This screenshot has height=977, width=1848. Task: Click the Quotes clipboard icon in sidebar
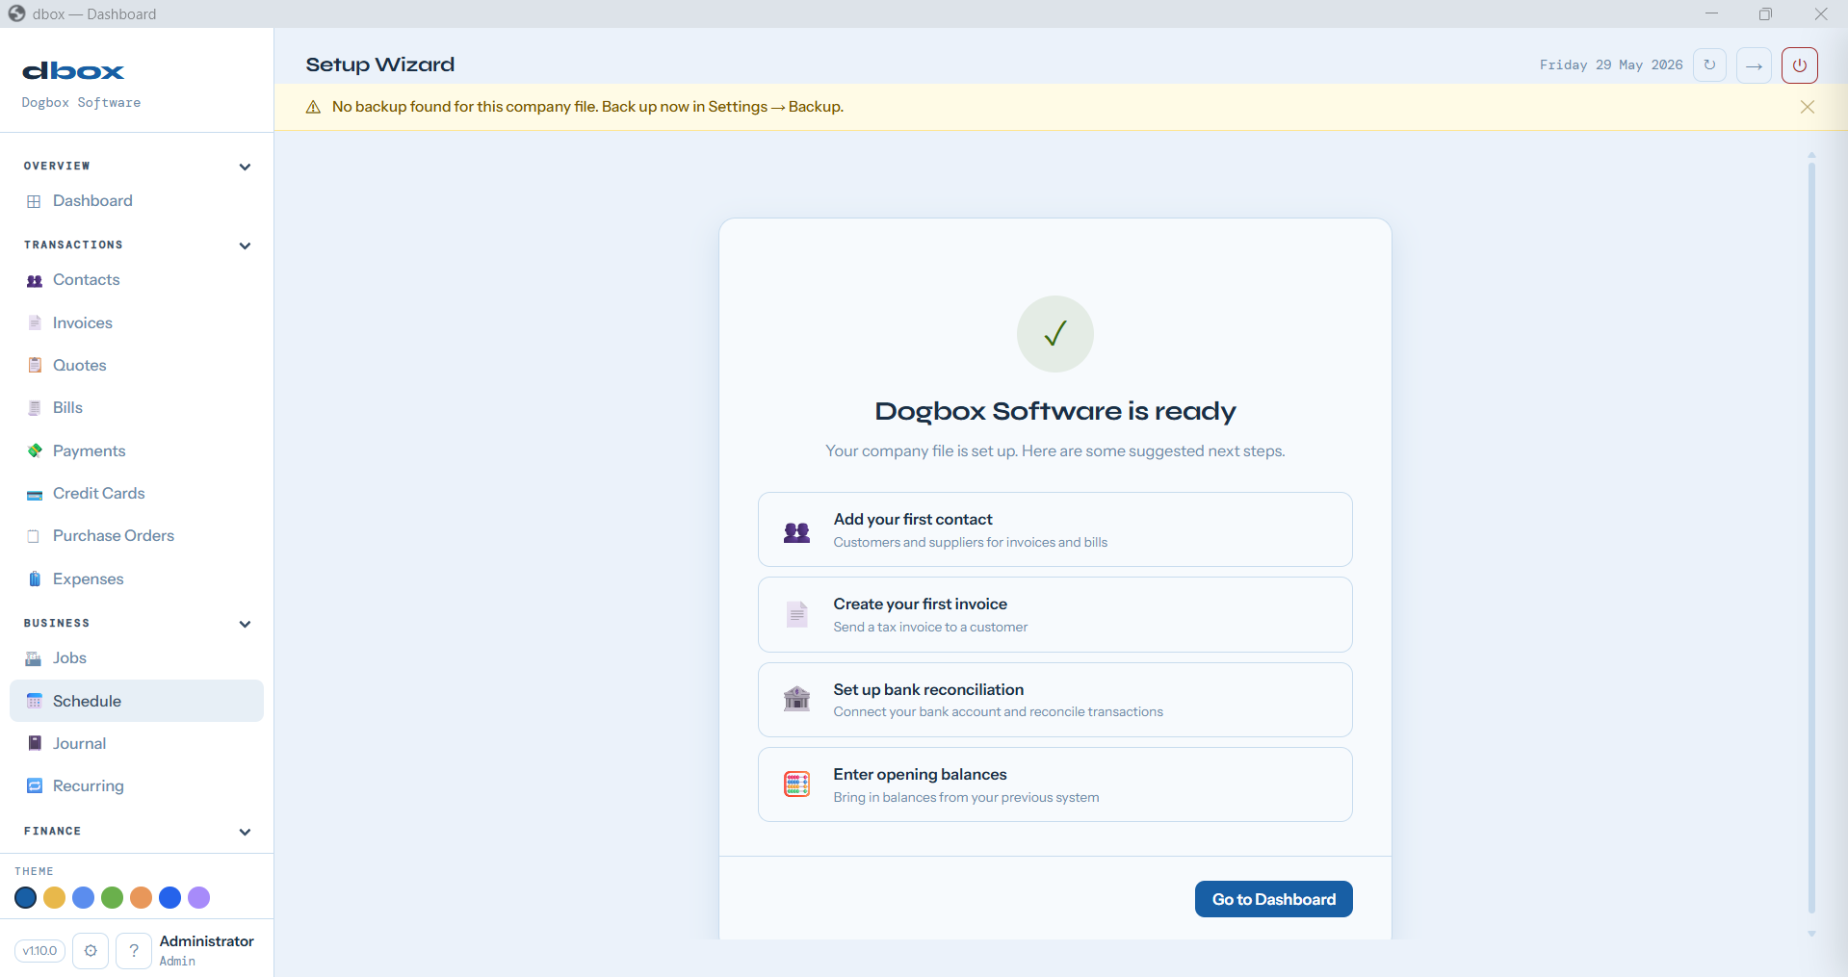click(34, 366)
